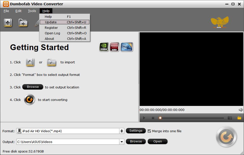
Task: Click the Intel Core acceleration badge
Action: 127,47
